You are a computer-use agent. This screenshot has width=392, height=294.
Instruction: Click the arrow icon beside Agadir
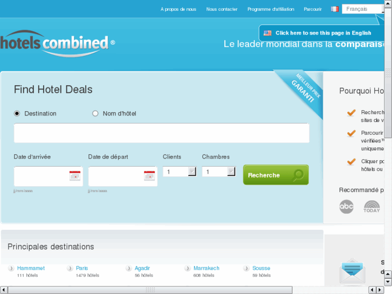[128, 269]
